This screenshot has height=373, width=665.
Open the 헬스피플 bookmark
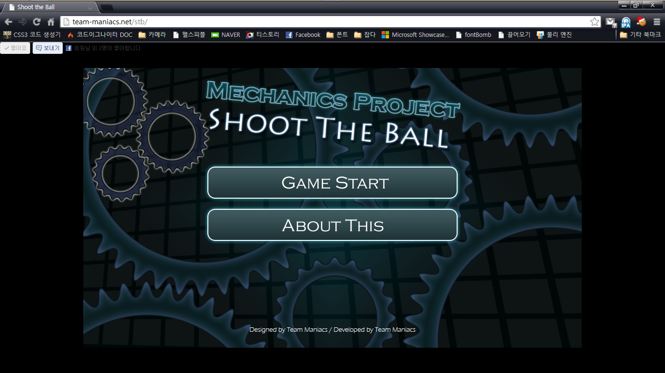[x=189, y=35]
